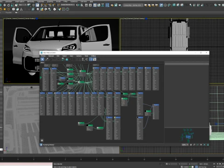The height and width of the screenshot is (168, 224).
Task: Click the MAXScript mini listener pink field
Action: pyautogui.click(x=26, y=164)
